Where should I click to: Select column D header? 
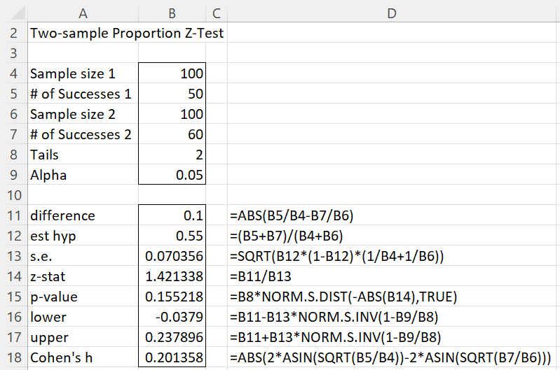[x=392, y=12]
